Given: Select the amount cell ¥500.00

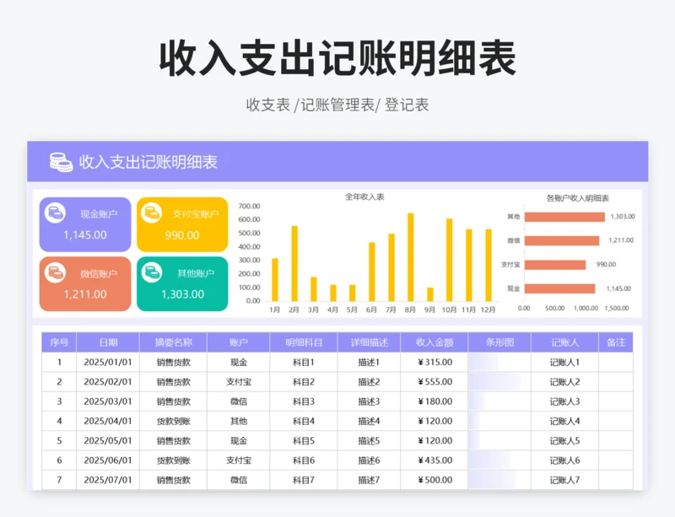Looking at the screenshot, I should 435,480.
